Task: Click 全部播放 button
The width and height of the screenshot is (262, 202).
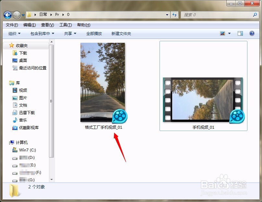Action: (94, 34)
